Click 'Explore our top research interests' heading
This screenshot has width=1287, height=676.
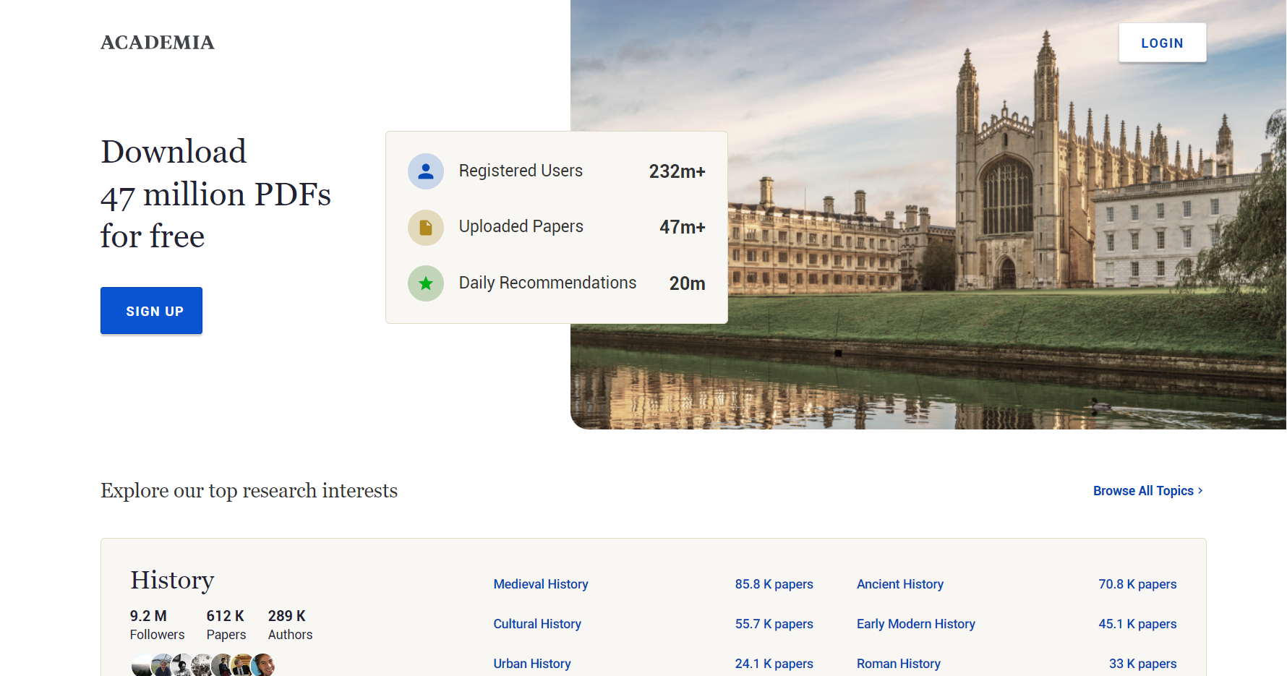249,491
